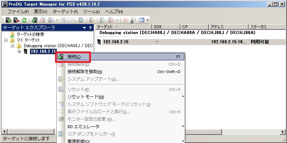The height and width of the screenshot is (143, 287).
Task: Collapse the マイ ターゲット tree node
Action: (6, 40)
